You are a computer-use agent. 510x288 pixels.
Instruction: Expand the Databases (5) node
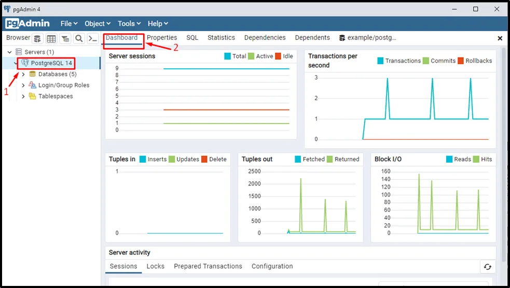[x=23, y=75]
